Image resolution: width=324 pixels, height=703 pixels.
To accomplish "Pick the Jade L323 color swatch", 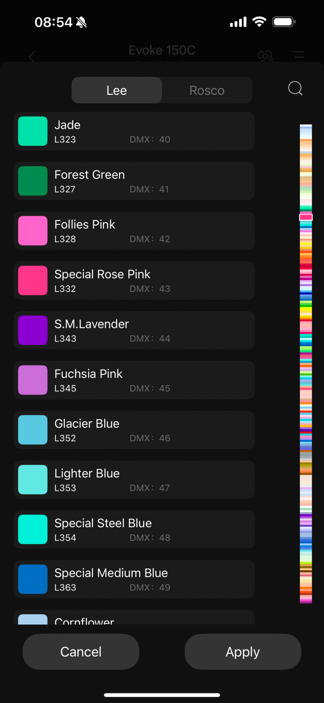I will 33,131.
